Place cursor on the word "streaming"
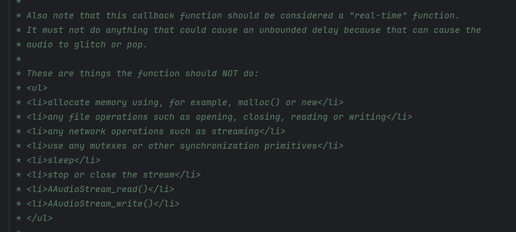This screenshot has height=232, width=516. pyautogui.click(x=235, y=132)
